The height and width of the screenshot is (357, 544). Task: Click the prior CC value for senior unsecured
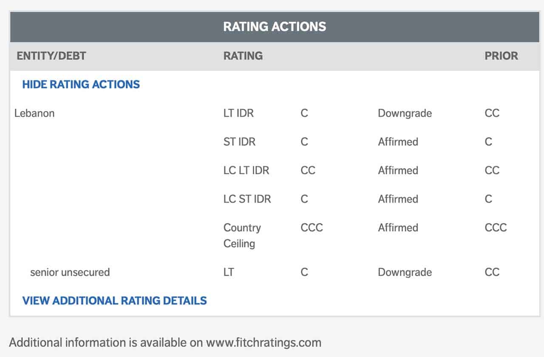[492, 272]
